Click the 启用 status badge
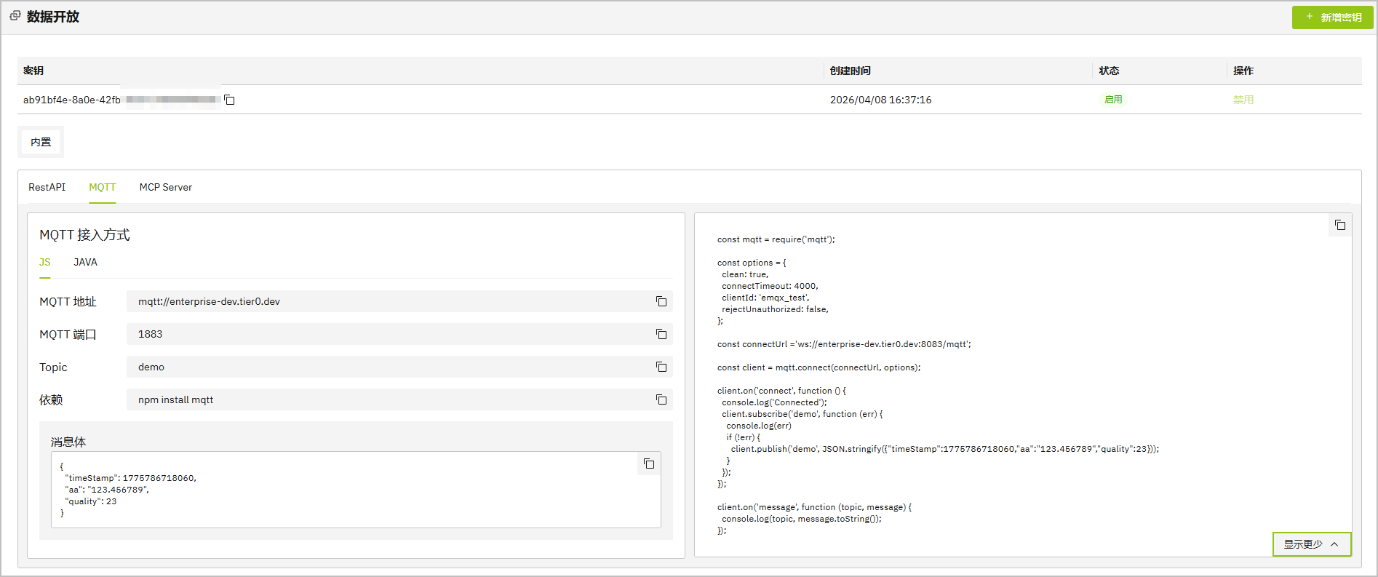The image size is (1378, 577). tap(1113, 100)
